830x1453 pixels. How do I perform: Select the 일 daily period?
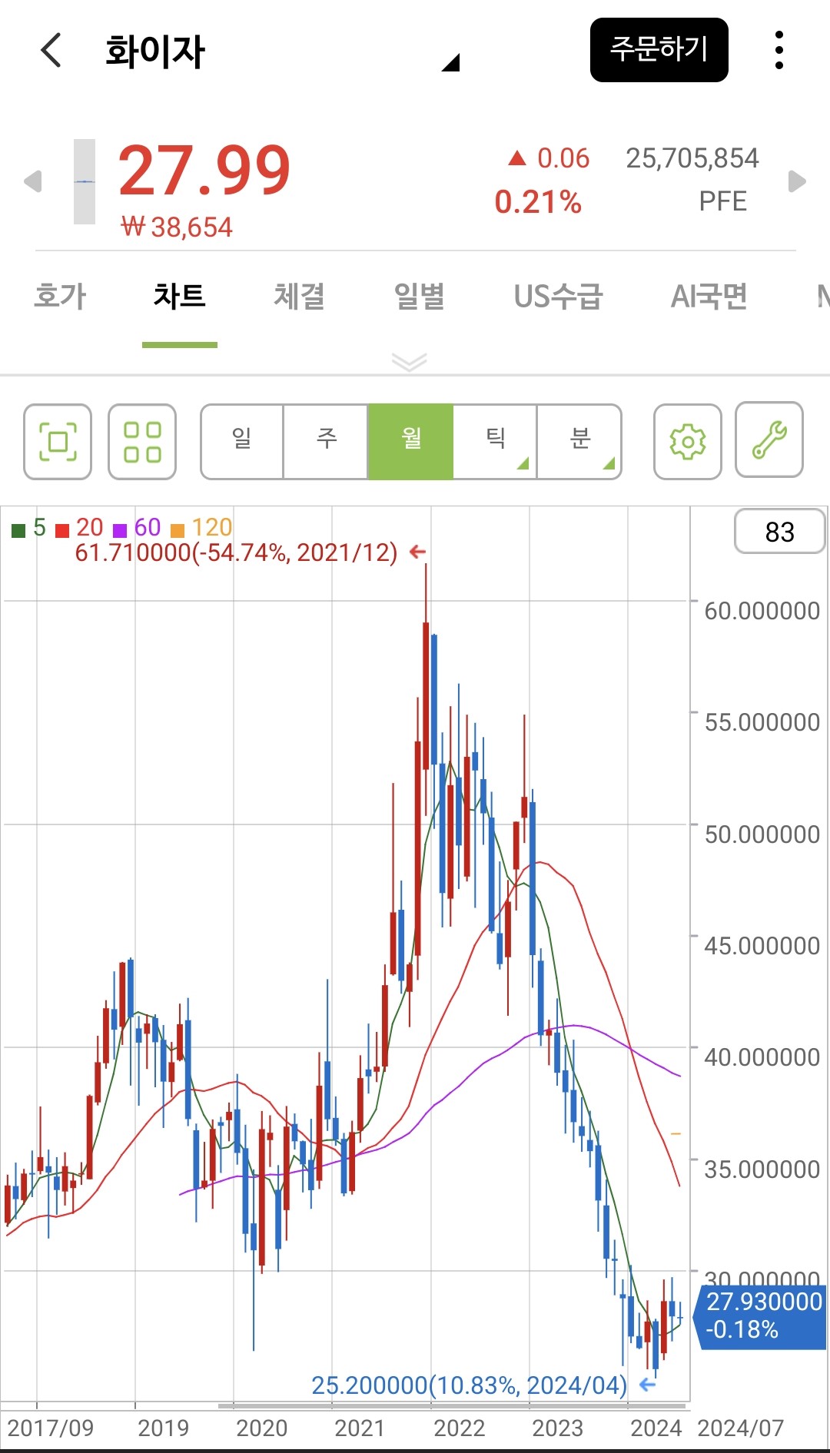click(x=242, y=442)
